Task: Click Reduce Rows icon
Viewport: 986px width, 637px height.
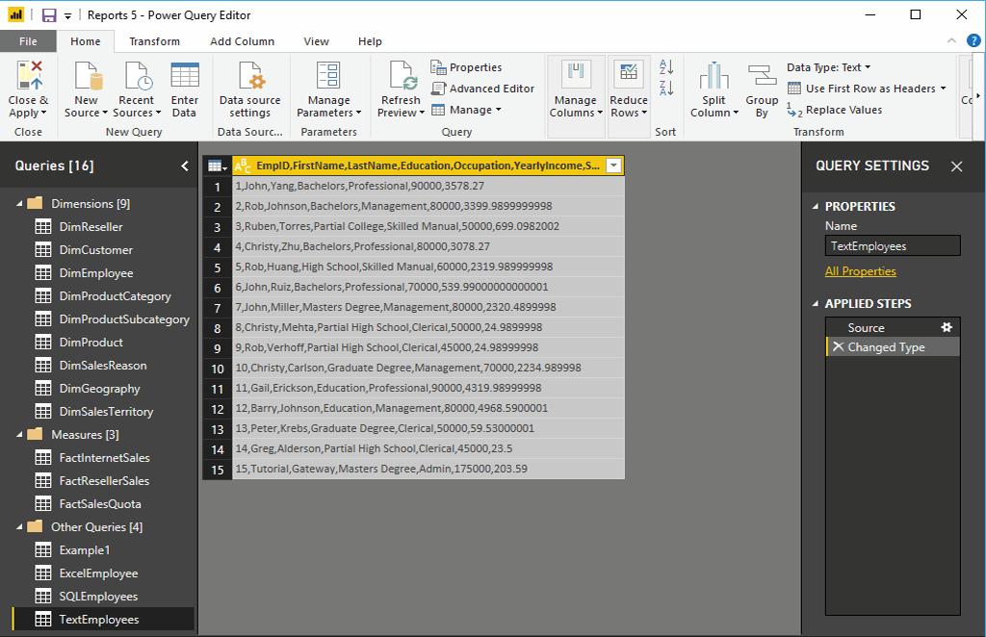Action: pos(628,74)
